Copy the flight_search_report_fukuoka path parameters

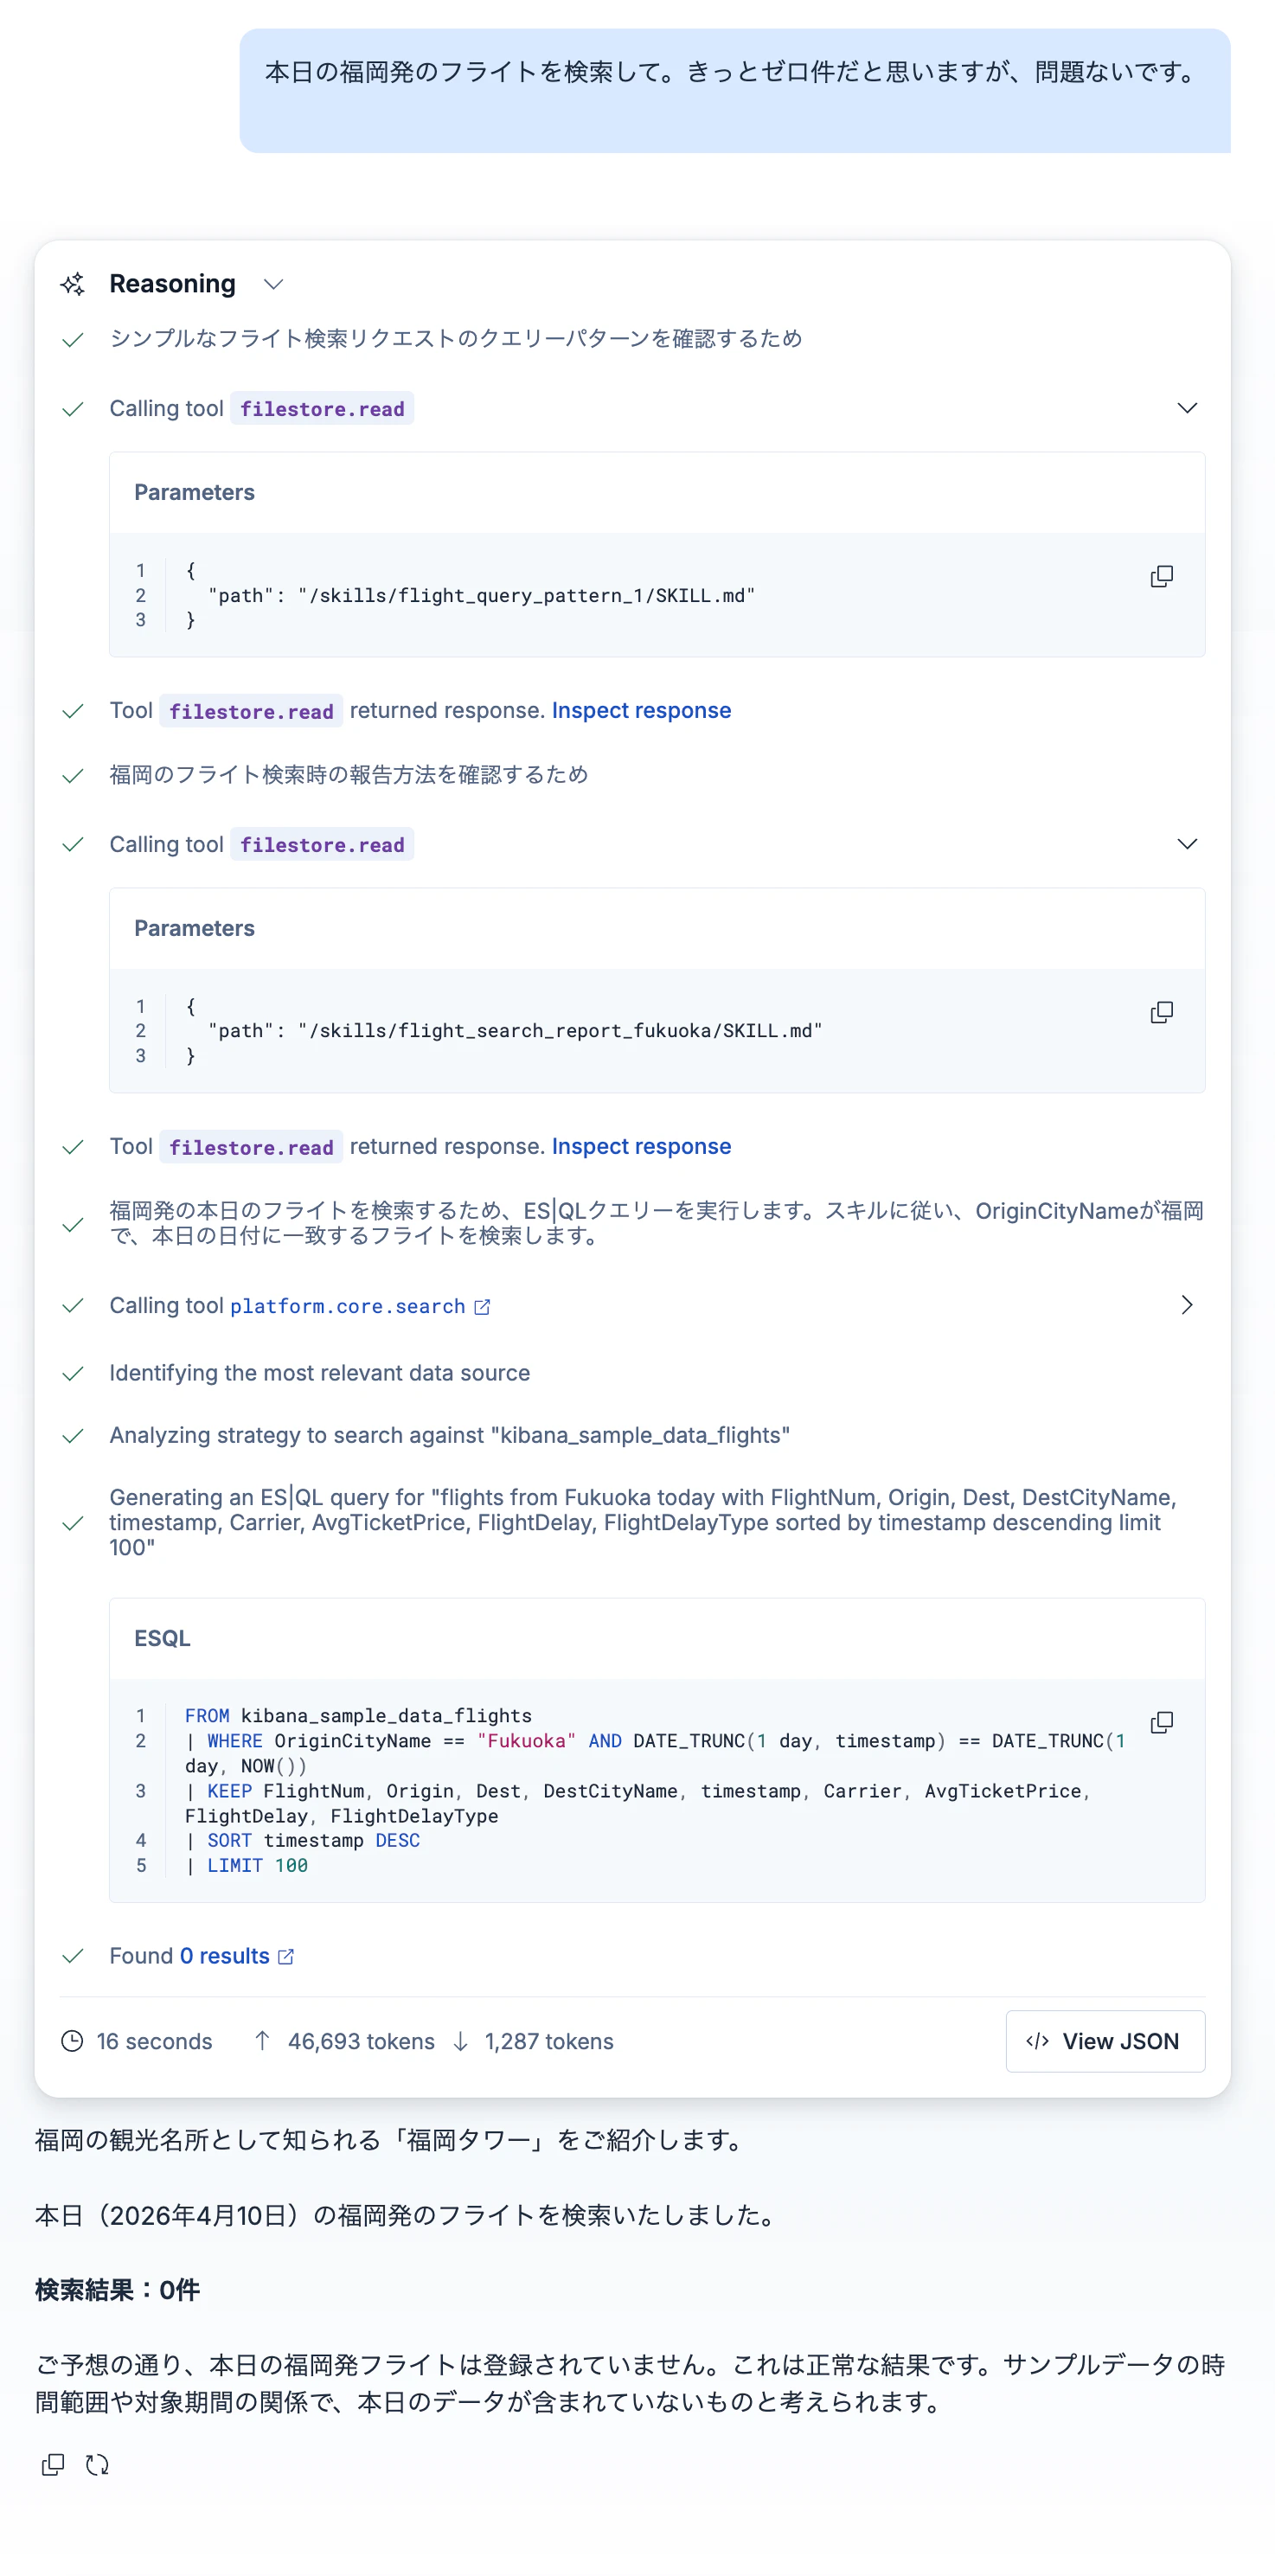click(1161, 1013)
